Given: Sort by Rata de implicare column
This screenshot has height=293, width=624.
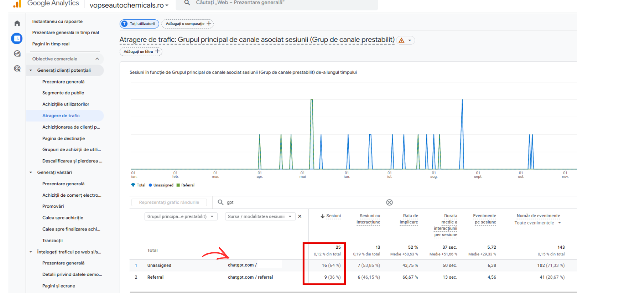Looking at the screenshot, I should [x=409, y=219].
